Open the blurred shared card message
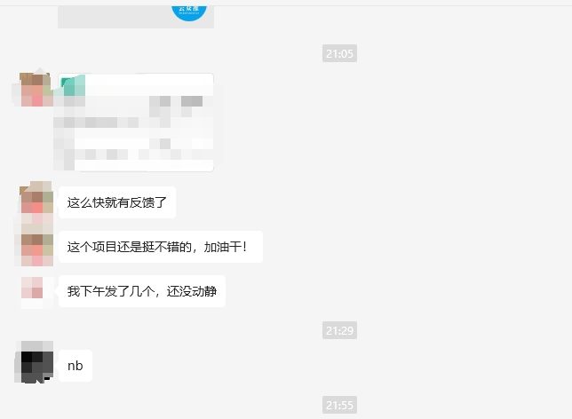This screenshot has width=572, height=419. (x=136, y=123)
